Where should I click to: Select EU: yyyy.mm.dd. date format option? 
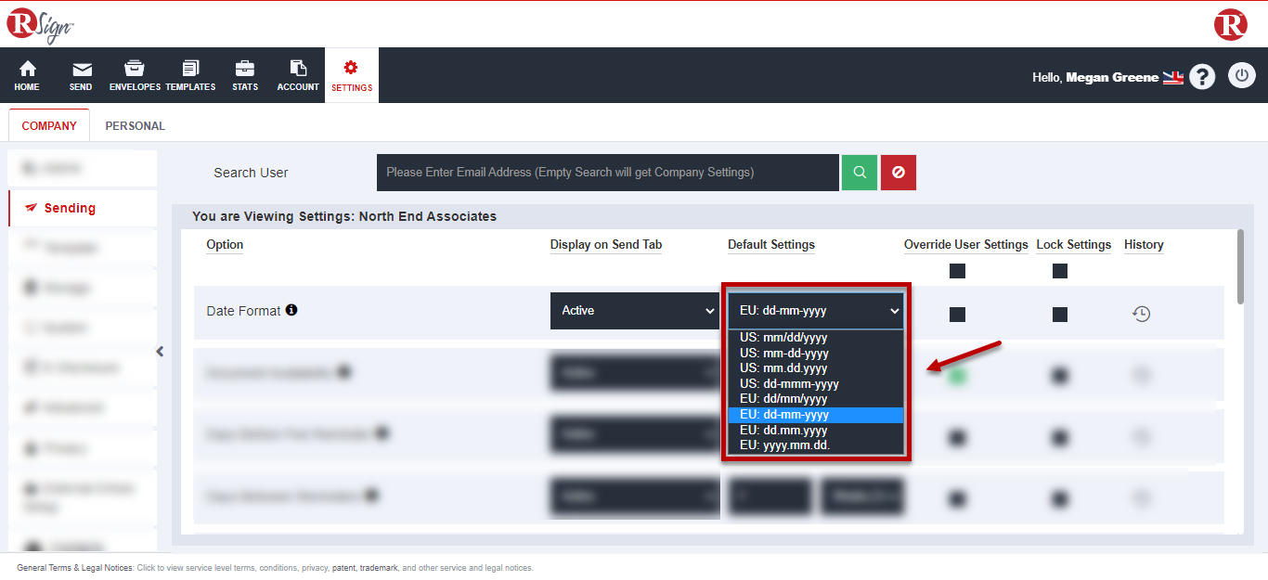(784, 445)
